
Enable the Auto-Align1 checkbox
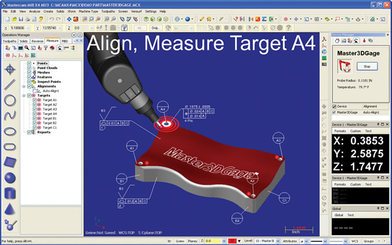pyautogui.click(x=35, y=91)
